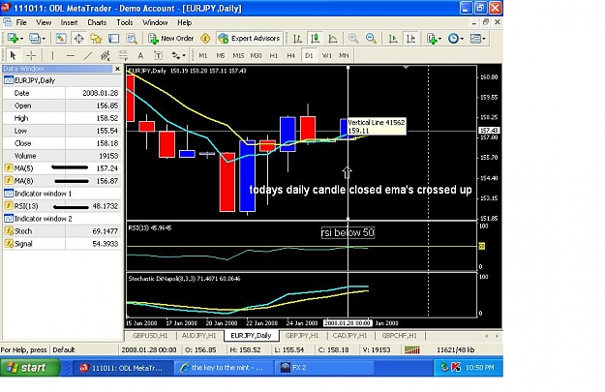This screenshot has height=392, width=605.
Task: Switch timeframe to M30
Action: click(x=256, y=55)
